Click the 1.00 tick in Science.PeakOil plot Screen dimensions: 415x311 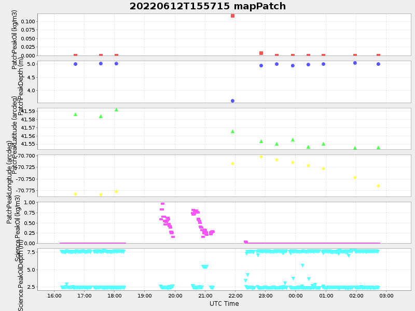pos(30,202)
